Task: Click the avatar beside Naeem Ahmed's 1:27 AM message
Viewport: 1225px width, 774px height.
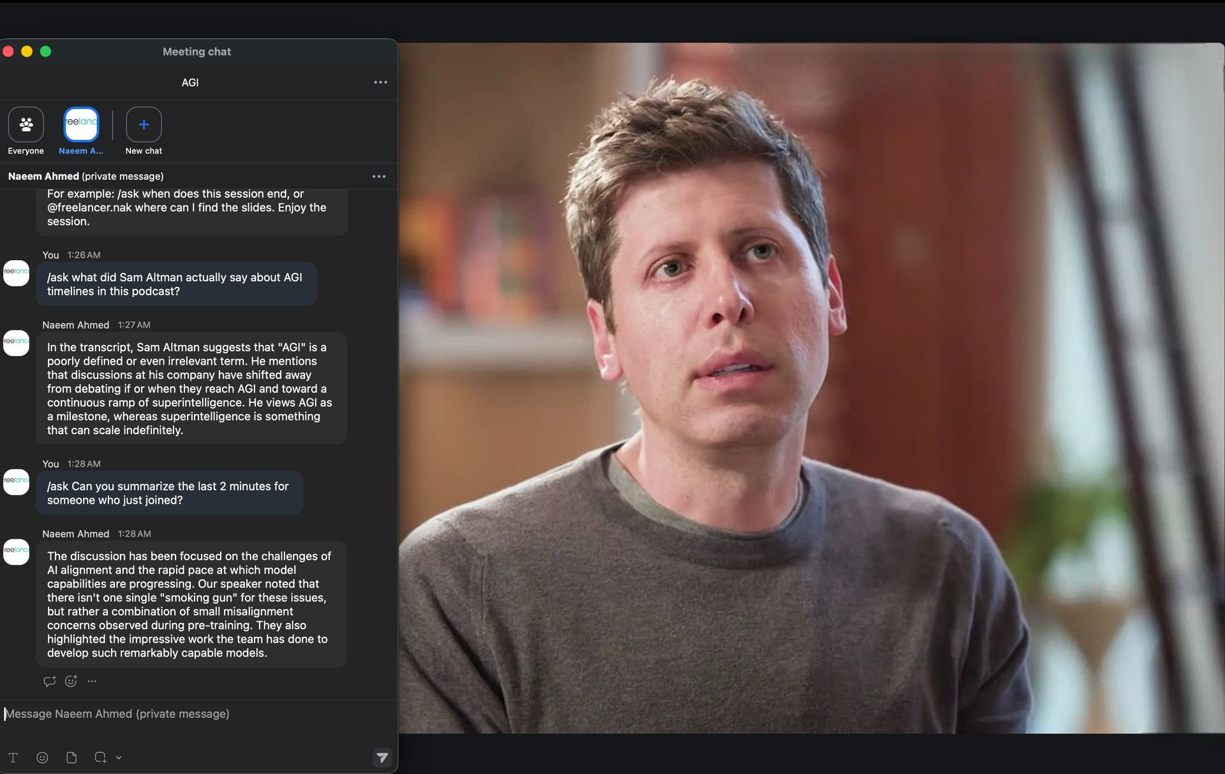Action: coord(16,343)
